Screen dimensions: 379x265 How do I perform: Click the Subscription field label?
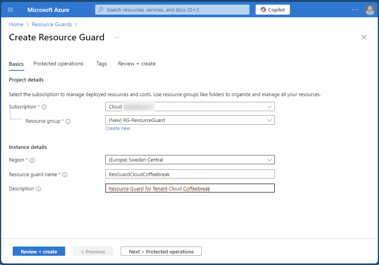[22, 107]
